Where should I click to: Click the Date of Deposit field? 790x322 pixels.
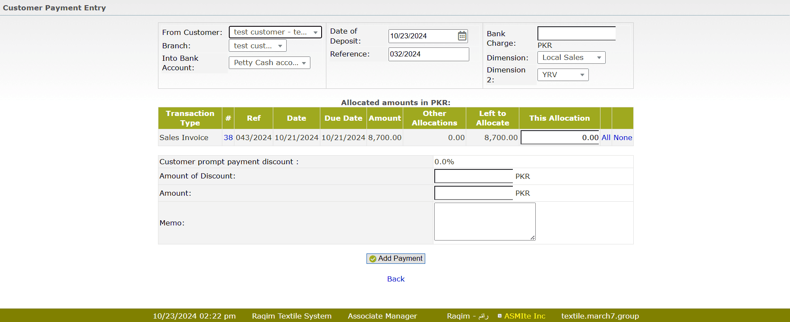pos(422,36)
